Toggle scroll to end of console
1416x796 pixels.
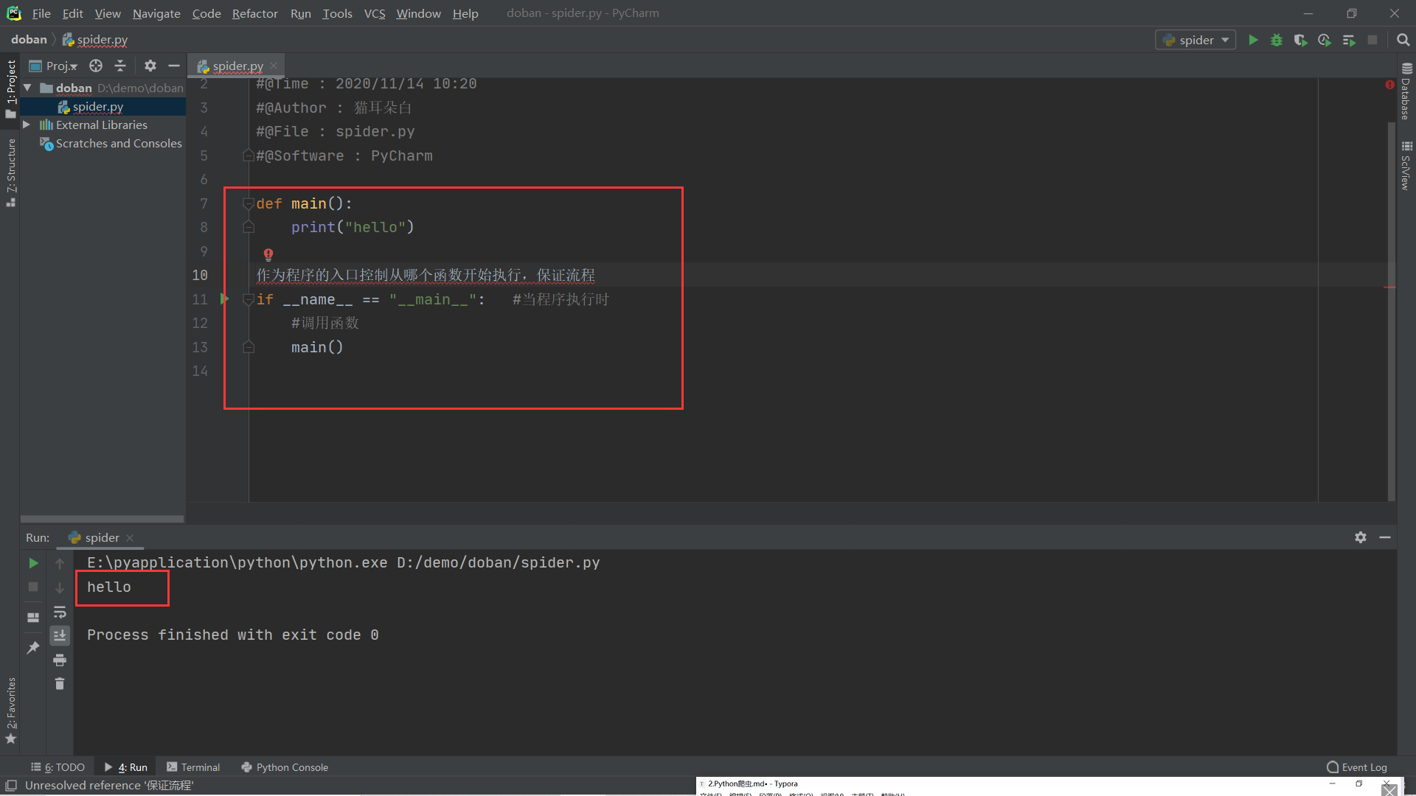click(x=60, y=635)
